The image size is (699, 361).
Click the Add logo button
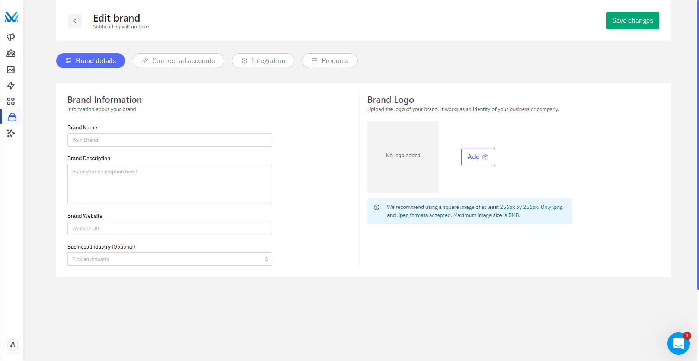click(x=478, y=157)
